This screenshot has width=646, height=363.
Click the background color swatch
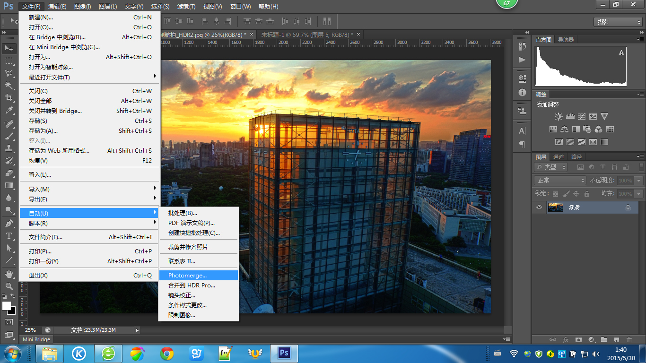[13, 311]
